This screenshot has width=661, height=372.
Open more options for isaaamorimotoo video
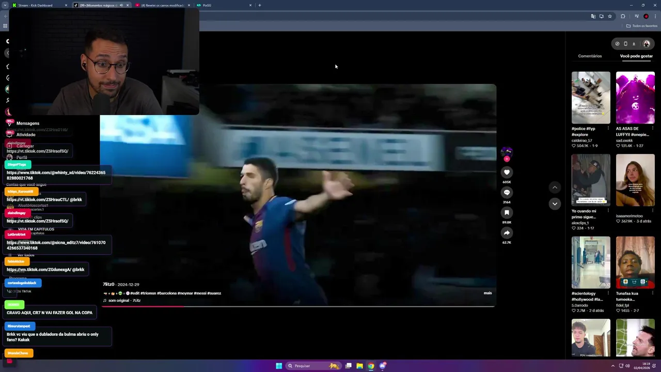(x=652, y=211)
